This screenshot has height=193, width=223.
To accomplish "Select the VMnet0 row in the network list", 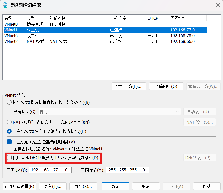I will point(105,24).
